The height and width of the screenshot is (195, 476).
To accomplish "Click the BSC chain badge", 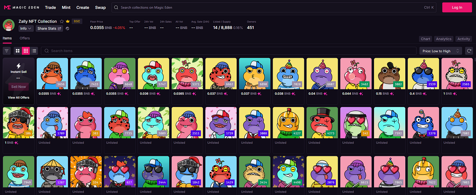I will click(77, 21).
